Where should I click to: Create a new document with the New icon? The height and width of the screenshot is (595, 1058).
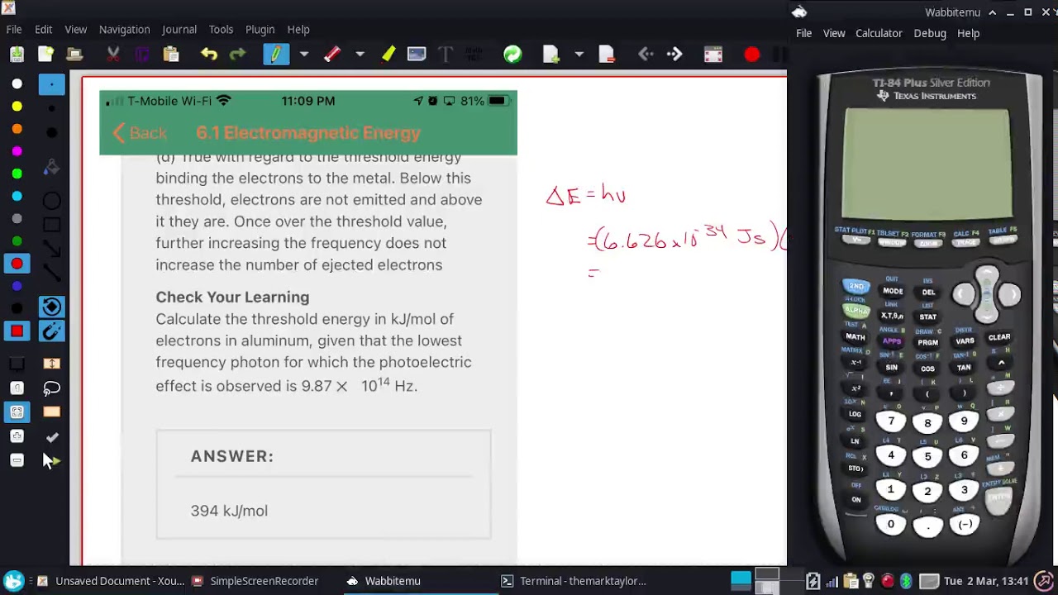pos(45,55)
